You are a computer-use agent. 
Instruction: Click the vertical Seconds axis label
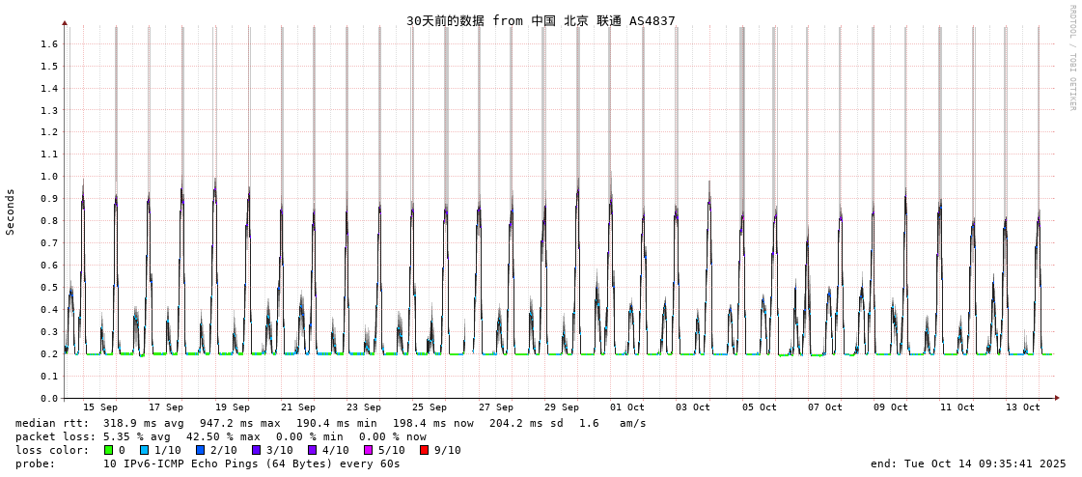11,211
